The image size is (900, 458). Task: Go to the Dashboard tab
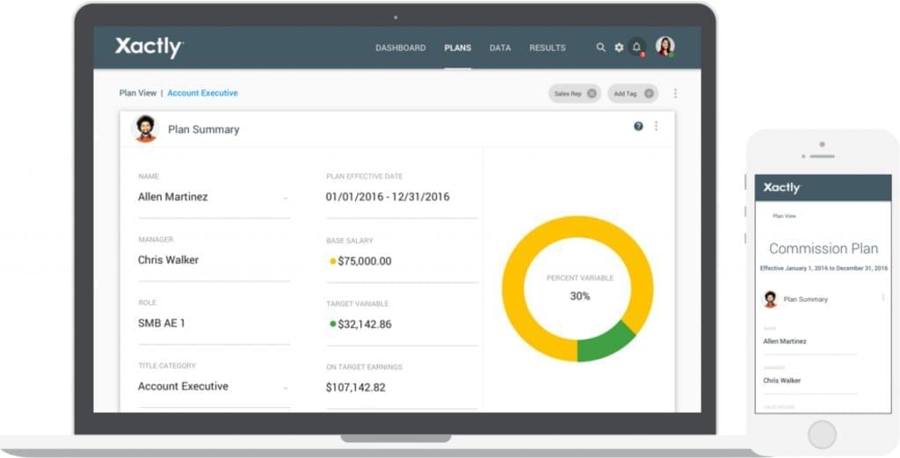[401, 47]
